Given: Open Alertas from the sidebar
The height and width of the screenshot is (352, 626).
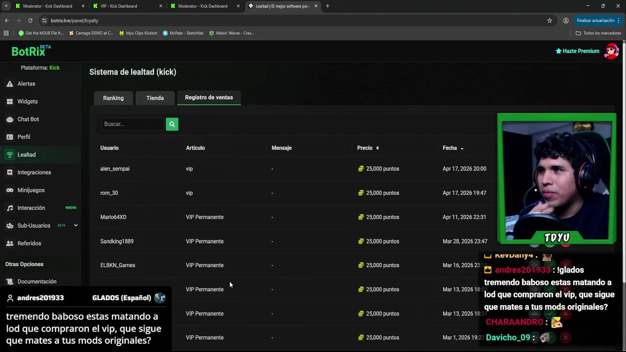Looking at the screenshot, I should (x=26, y=84).
